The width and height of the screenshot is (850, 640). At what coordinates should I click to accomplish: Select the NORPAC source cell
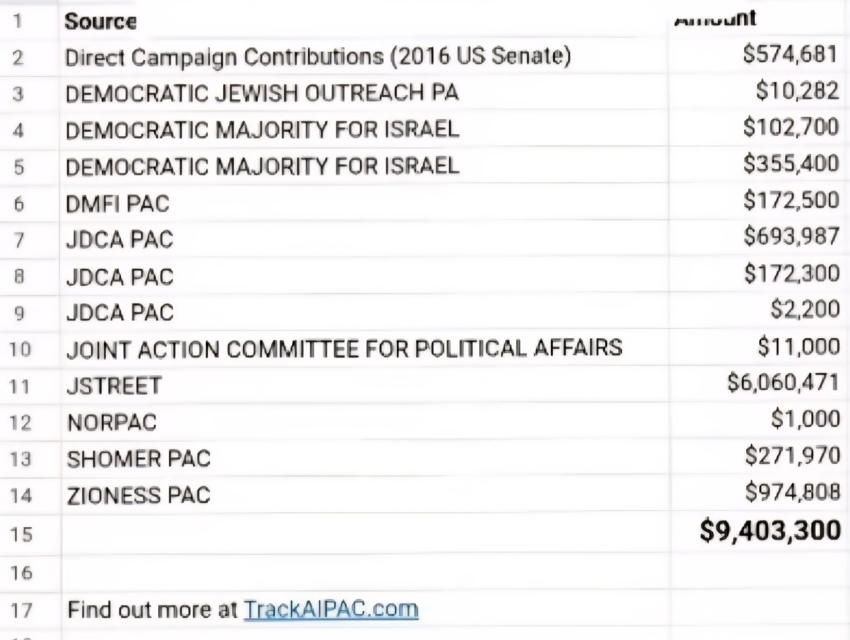coord(112,422)
